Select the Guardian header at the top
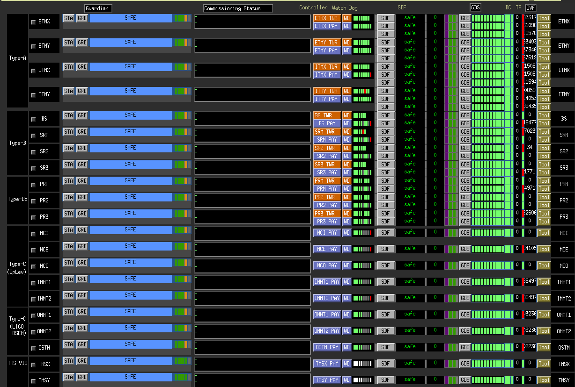 pyautogui.click(x=98, y=8)
